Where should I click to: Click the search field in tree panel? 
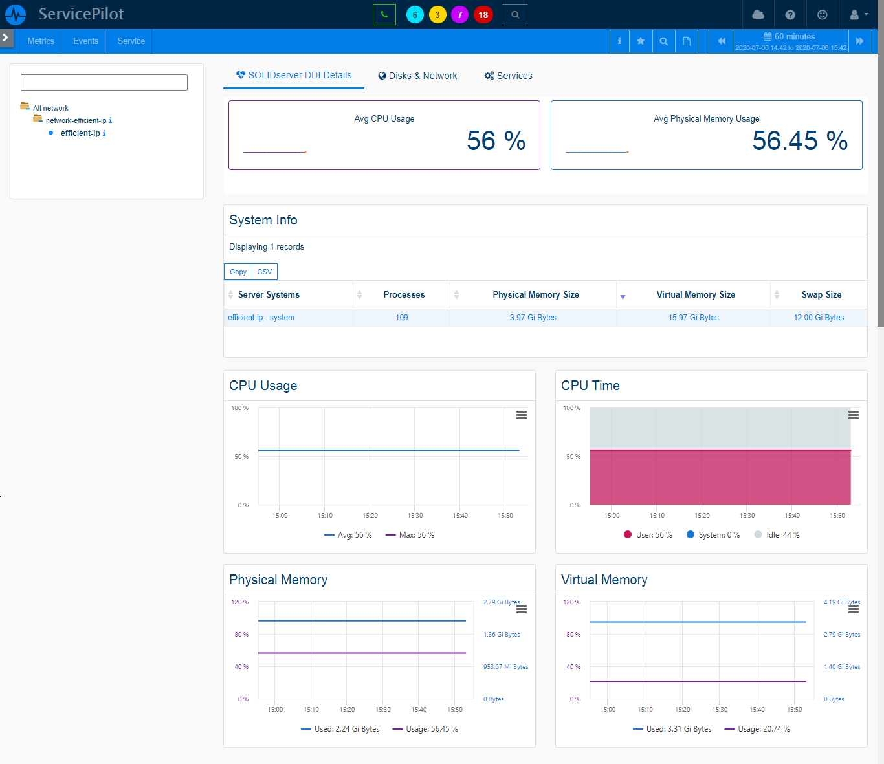click(x=104, y=82)
